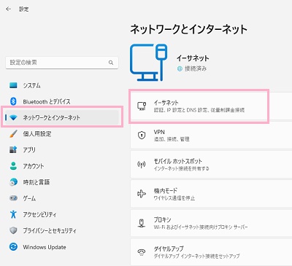The width and height of the screenshot is (292, 266).
Task: Click the アプリ sidebar icon
Action: tap(13, 149)
